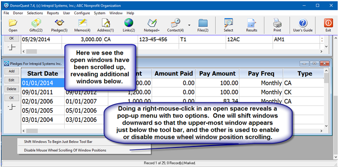This screenshot has height=168, width=339.
Task: Expand the Contact dropdown arrow
Action: click(x=189, y=25)
